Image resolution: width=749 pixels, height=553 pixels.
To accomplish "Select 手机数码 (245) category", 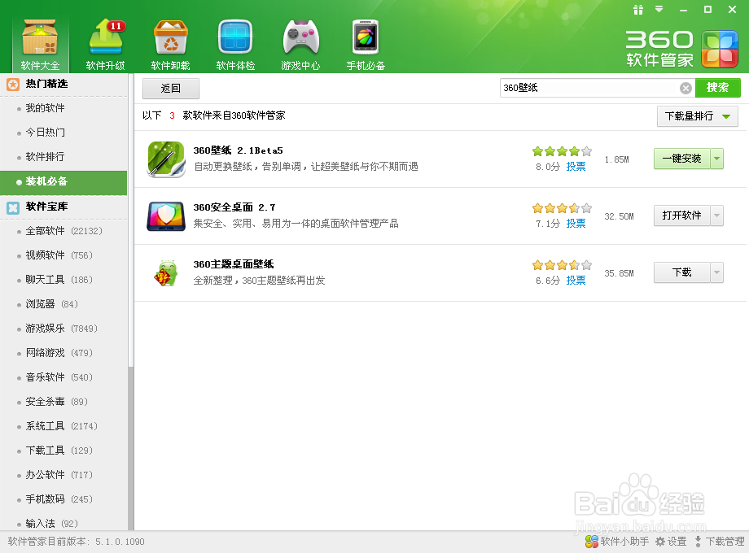I will [x=59, y=499].
